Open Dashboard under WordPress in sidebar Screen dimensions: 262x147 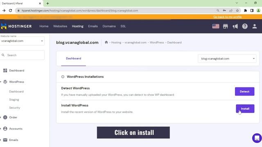16,91
